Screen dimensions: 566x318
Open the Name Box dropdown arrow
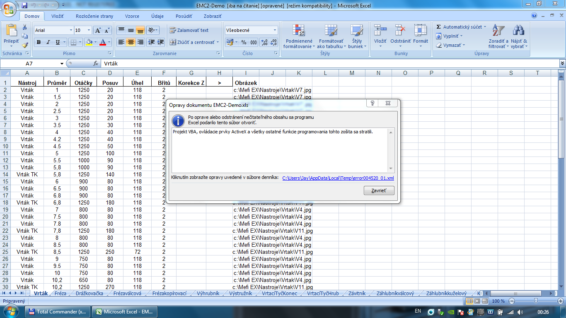click(x=62, y=64)
